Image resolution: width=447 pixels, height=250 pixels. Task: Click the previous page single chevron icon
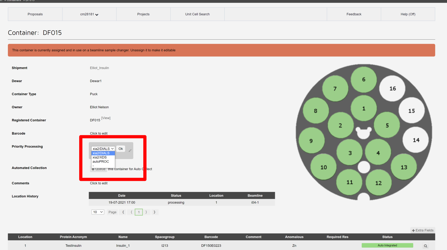(x=131, y=212)
